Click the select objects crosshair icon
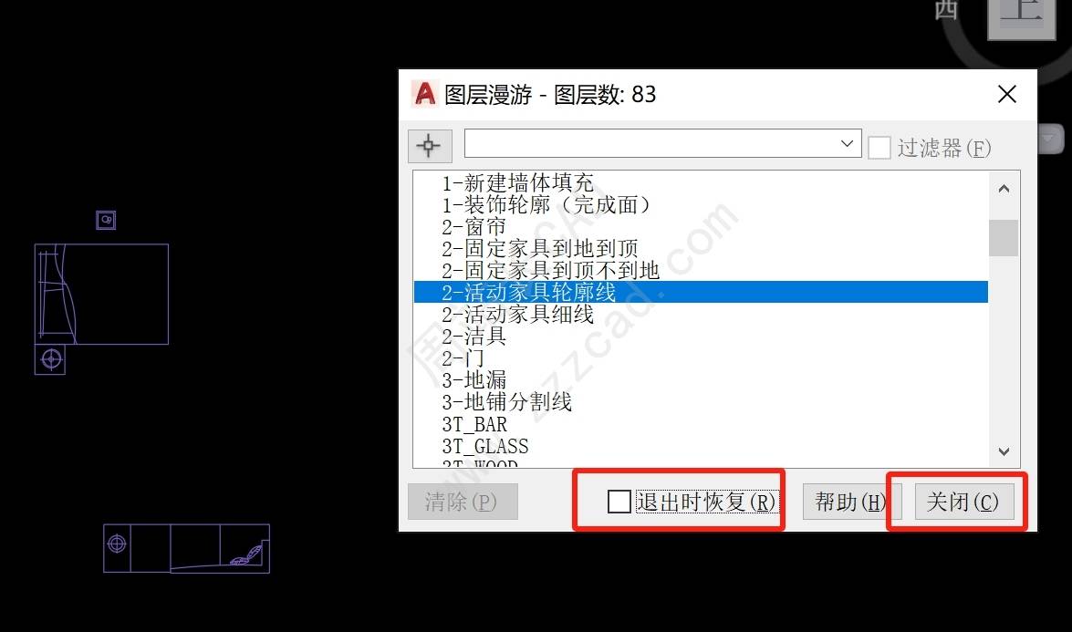The image size is (1072, 632). tap(430, 146)
